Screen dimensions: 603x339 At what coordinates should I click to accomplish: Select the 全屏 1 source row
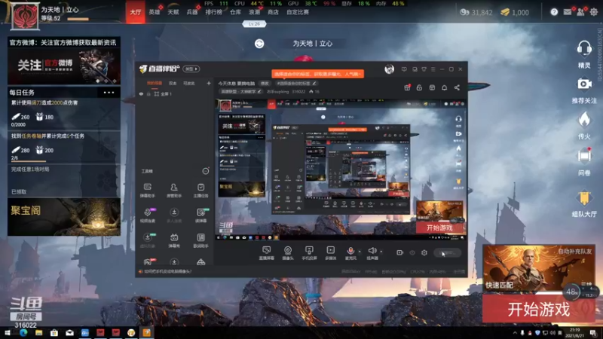click(175, 93)
